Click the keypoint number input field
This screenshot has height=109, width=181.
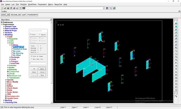[38, 63]
